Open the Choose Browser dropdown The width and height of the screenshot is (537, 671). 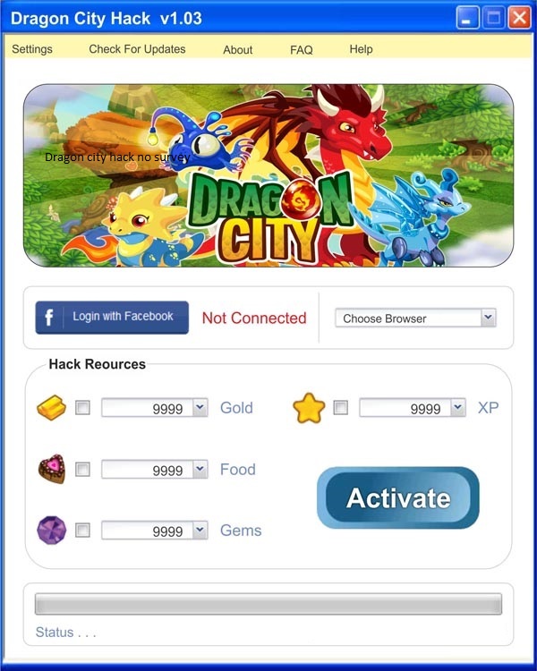[415, 318]
